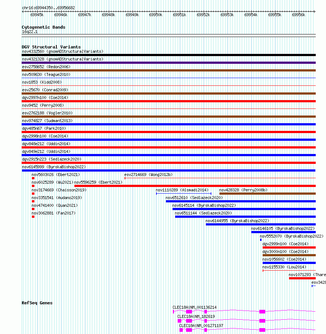The image size is (326, 334).
Task: Open nsv3062881 (Fan2017) variant
Action: (53, 213)
